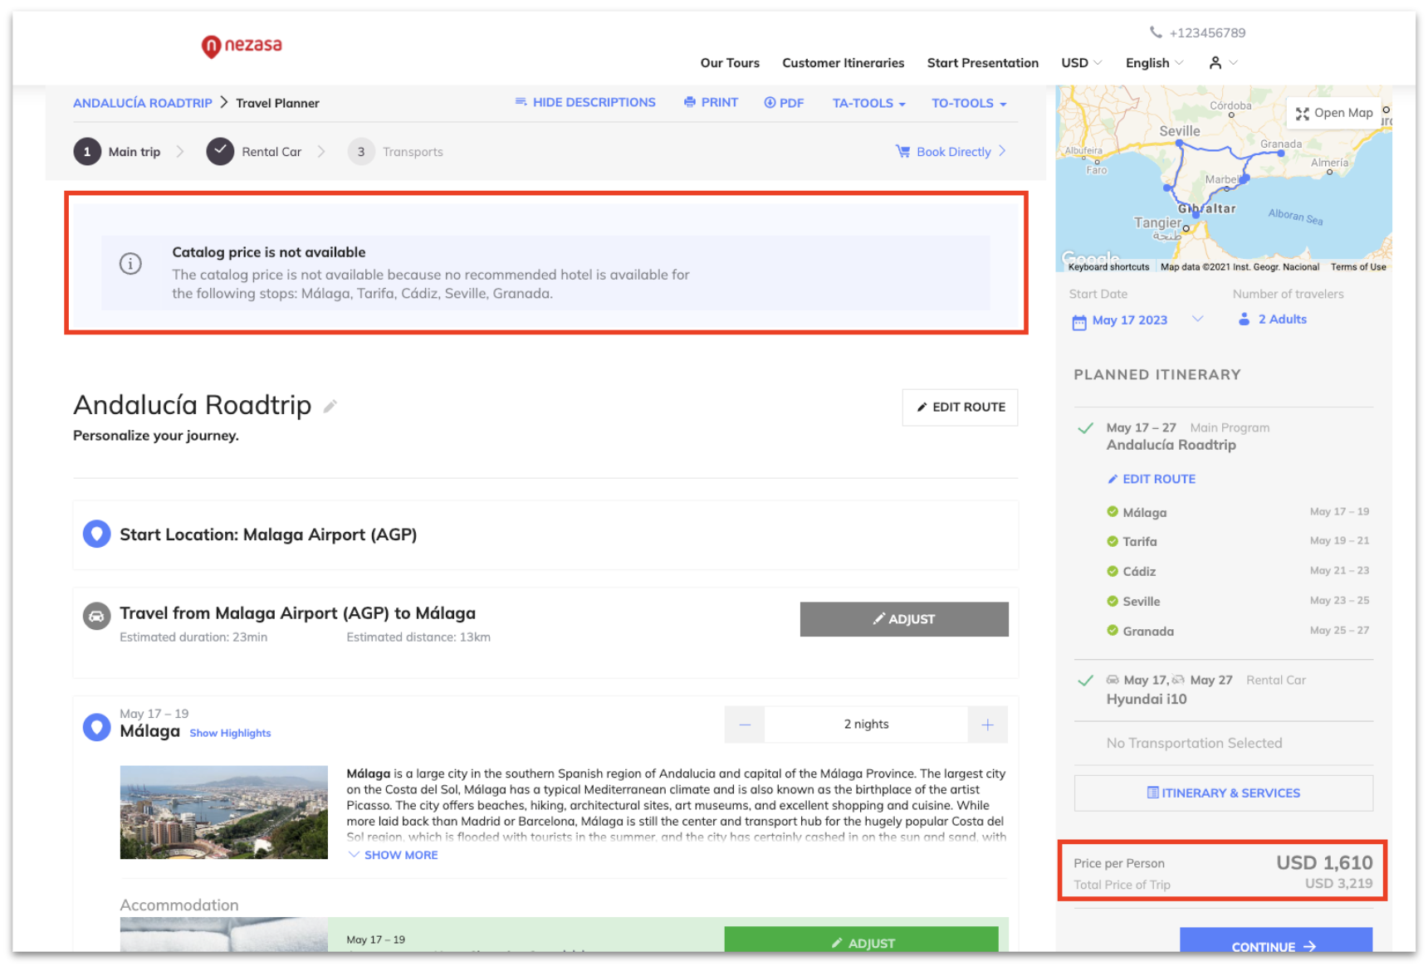The height and width of the screenshot is (971, 1428).
Task: Click the printer icon for PRINT
Action: (689, 102)
